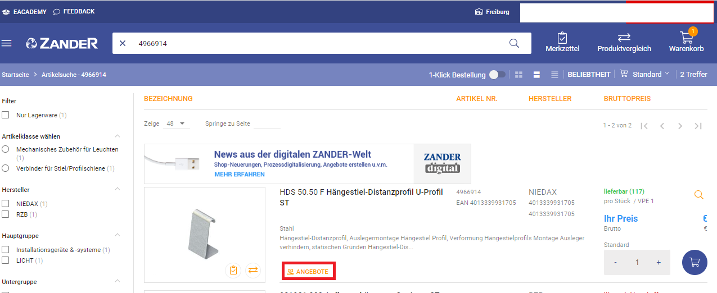
Task: Click the 2 Treffer result count
Action: 693,74
